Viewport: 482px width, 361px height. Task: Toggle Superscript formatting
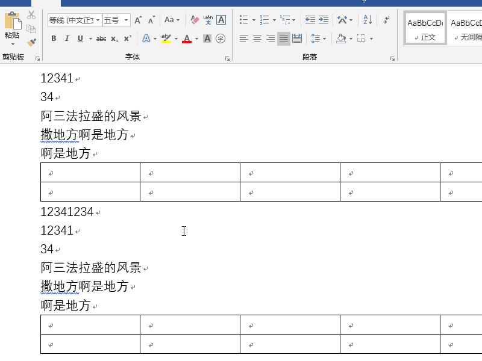128,39
